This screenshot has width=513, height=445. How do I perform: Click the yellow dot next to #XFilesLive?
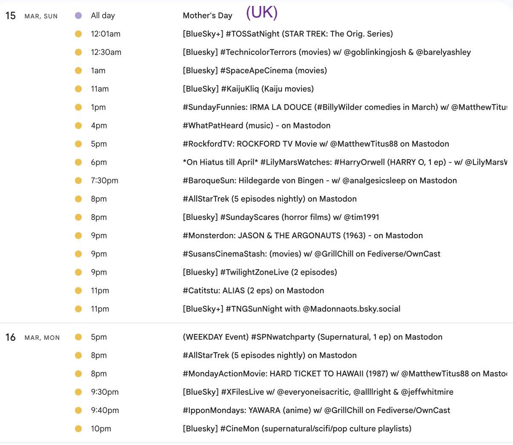click(x=78, y=392)
